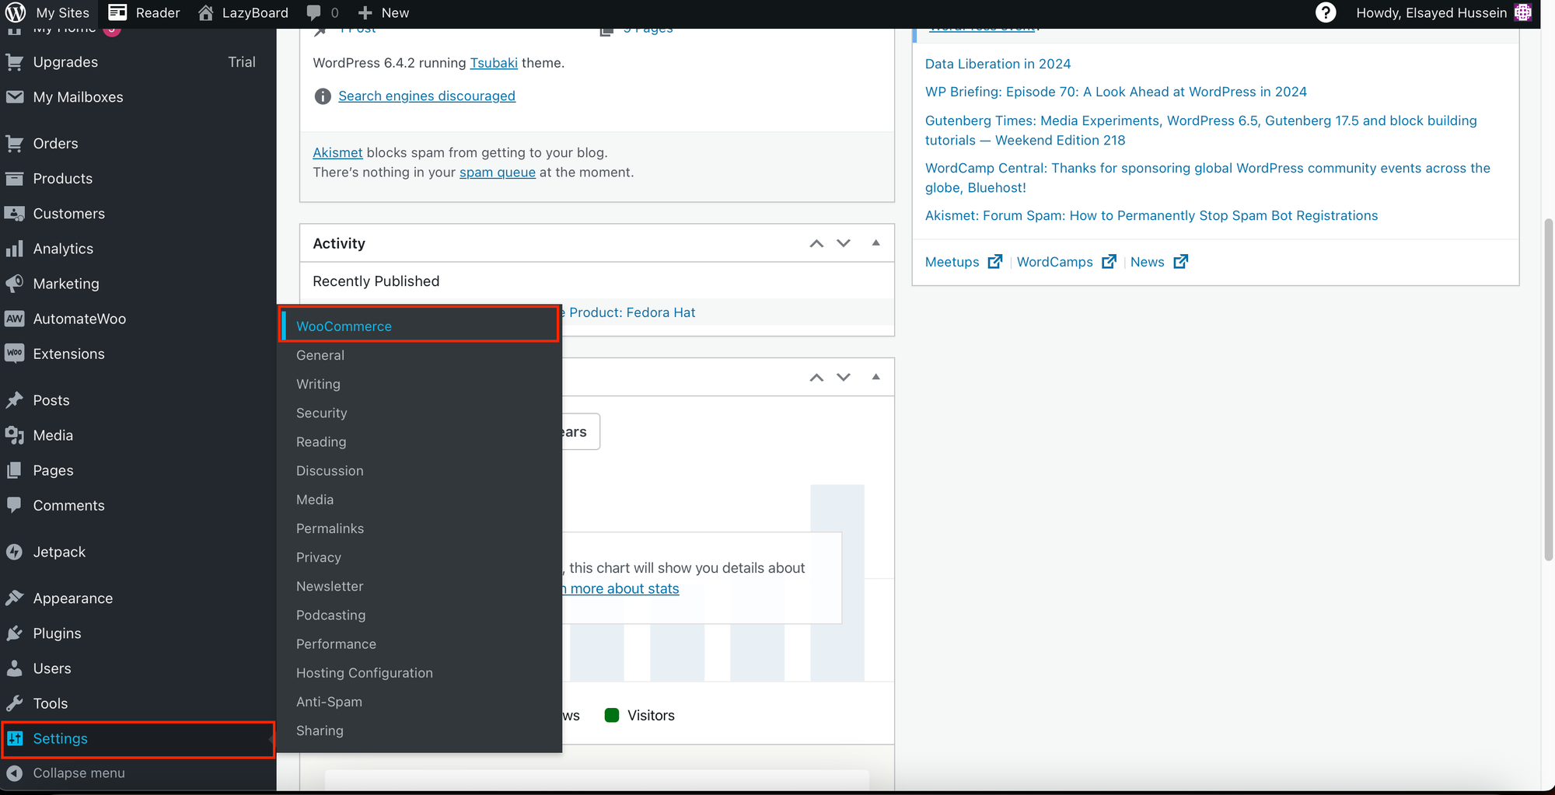Viewport: 1555px width, 795px height.
Task: Click the Tsubaki theme link
Action: pos(493,63)
